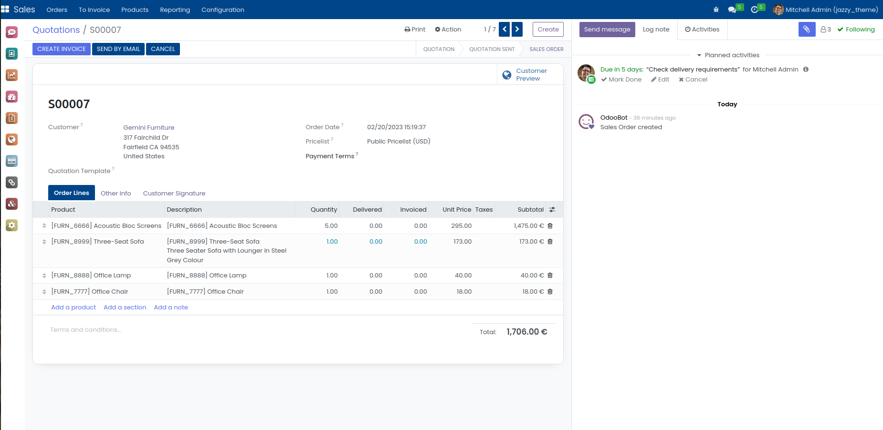Delete the Acoustic Bloc Screens order line

pyautogui.click(x=550, y=226)
